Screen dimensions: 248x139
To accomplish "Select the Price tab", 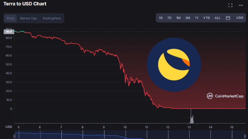I will [x=10, y=18].
